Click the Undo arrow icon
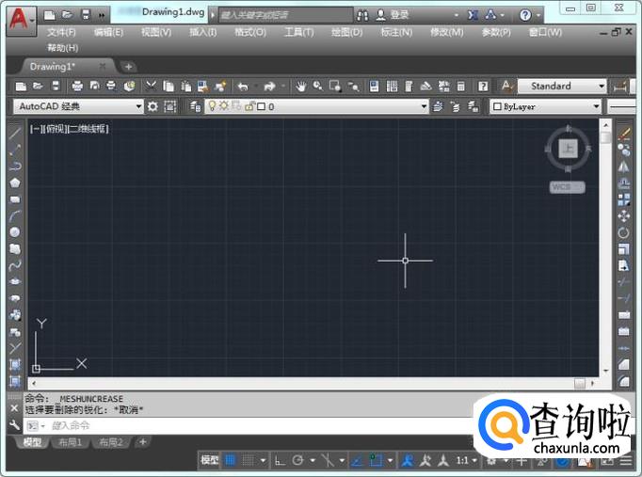 pos(243,87)
